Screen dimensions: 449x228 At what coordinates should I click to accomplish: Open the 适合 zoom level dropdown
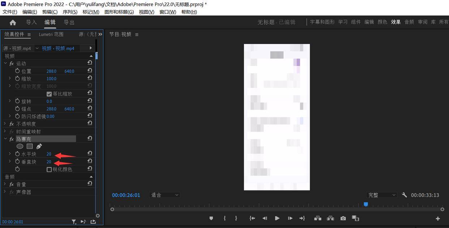point(164,195)
